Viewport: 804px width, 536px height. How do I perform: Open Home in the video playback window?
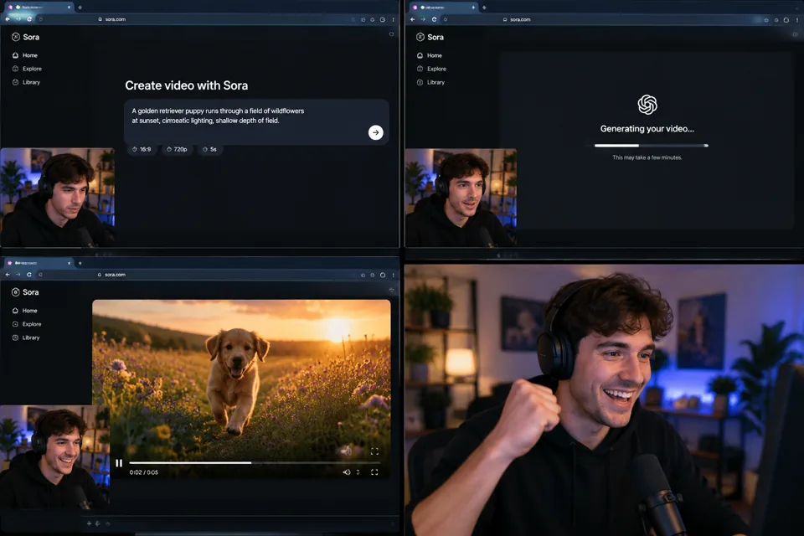25,311
